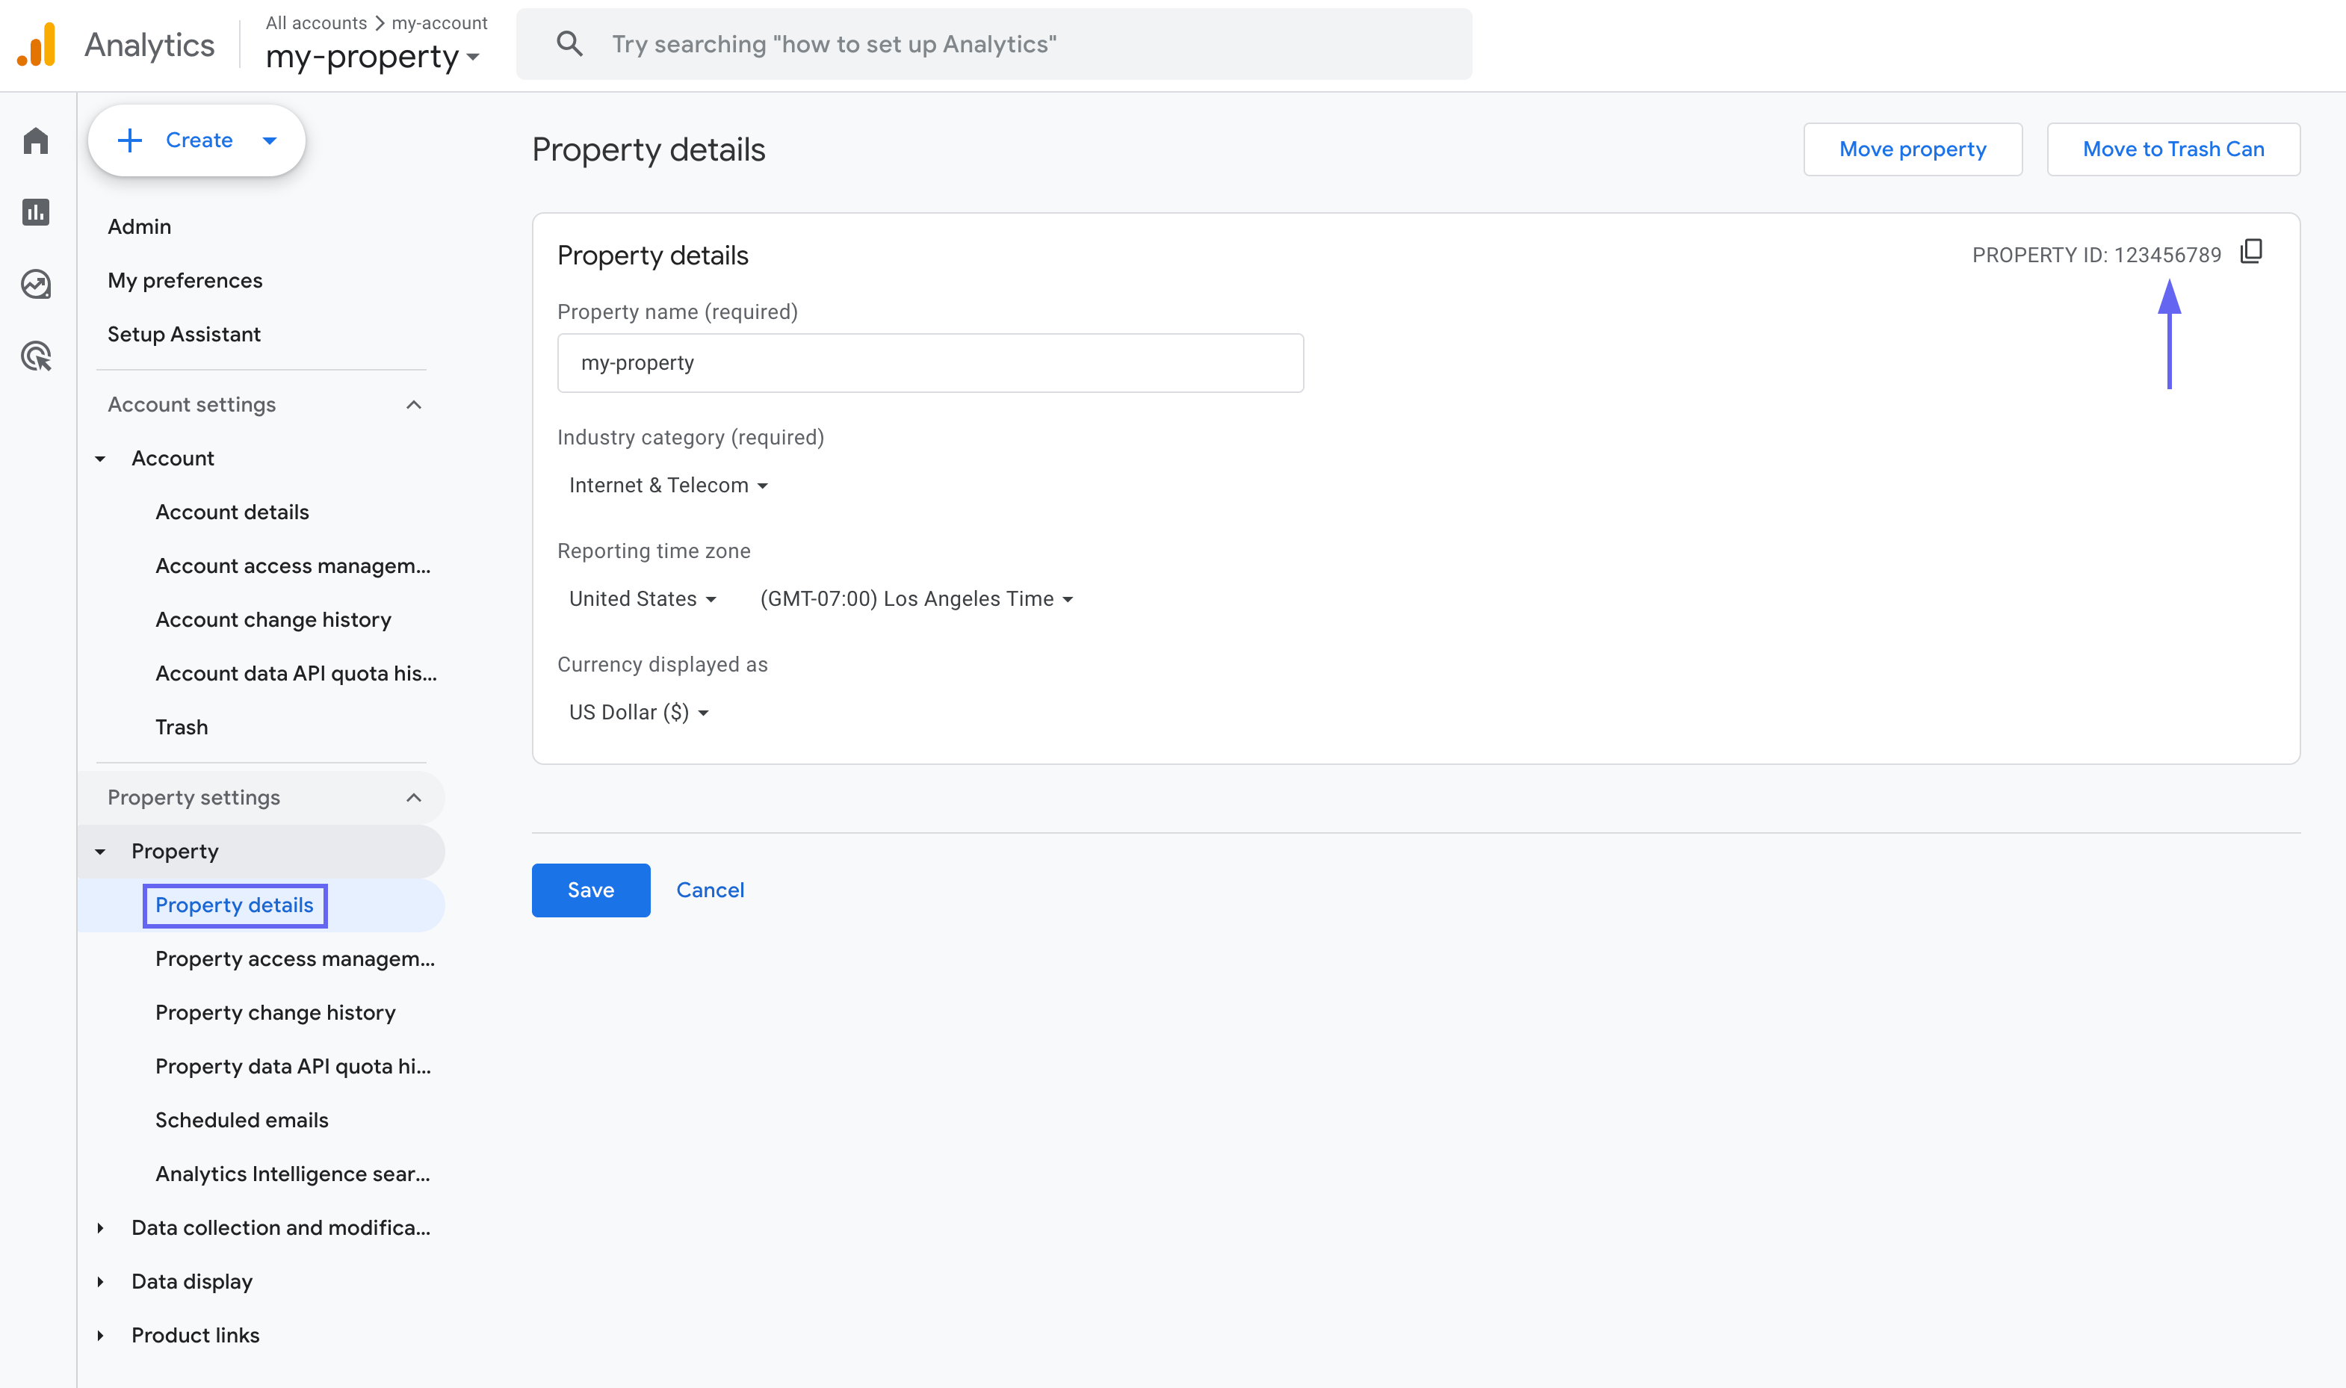
Task: Open the Admin menu item
Action: (x=138, y=226)
